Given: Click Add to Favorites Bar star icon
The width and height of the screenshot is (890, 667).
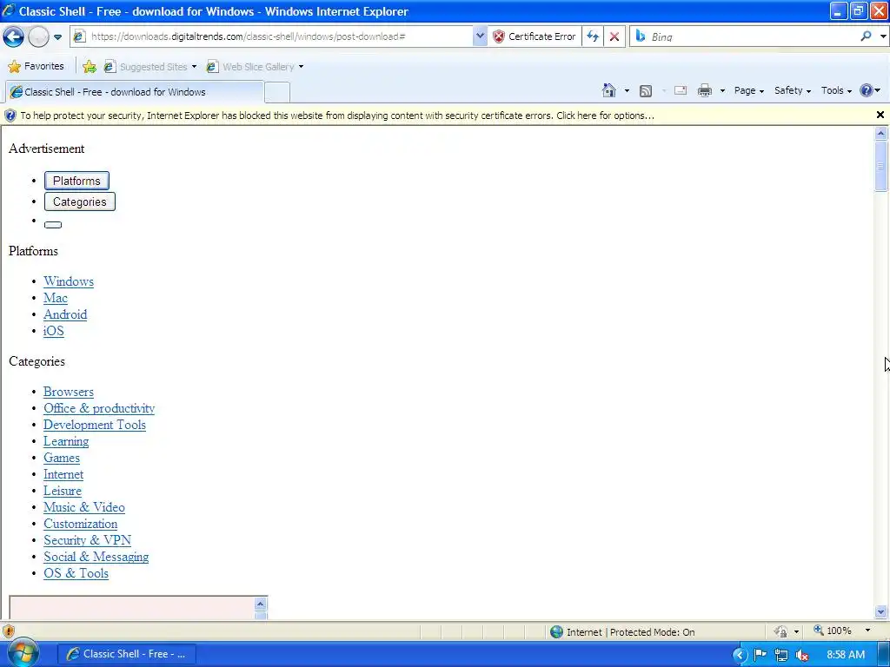Looking at the screenshot, I should tap(90, 67).
